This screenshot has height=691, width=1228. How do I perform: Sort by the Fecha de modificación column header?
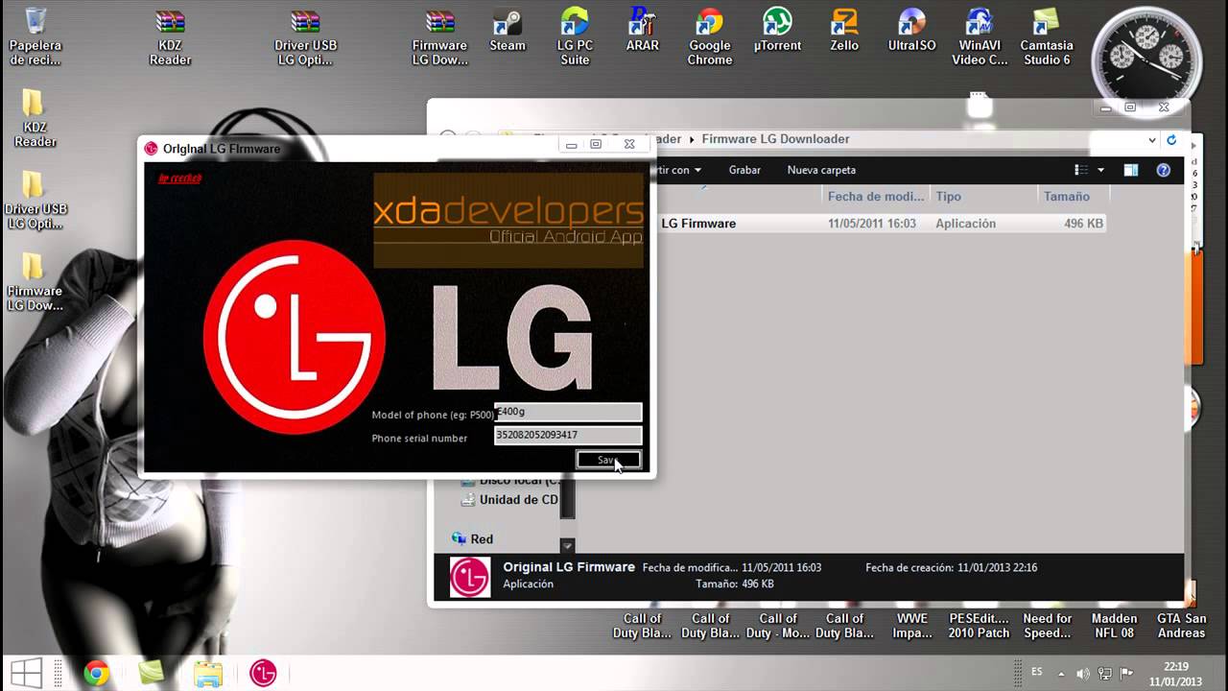point(875,196)
